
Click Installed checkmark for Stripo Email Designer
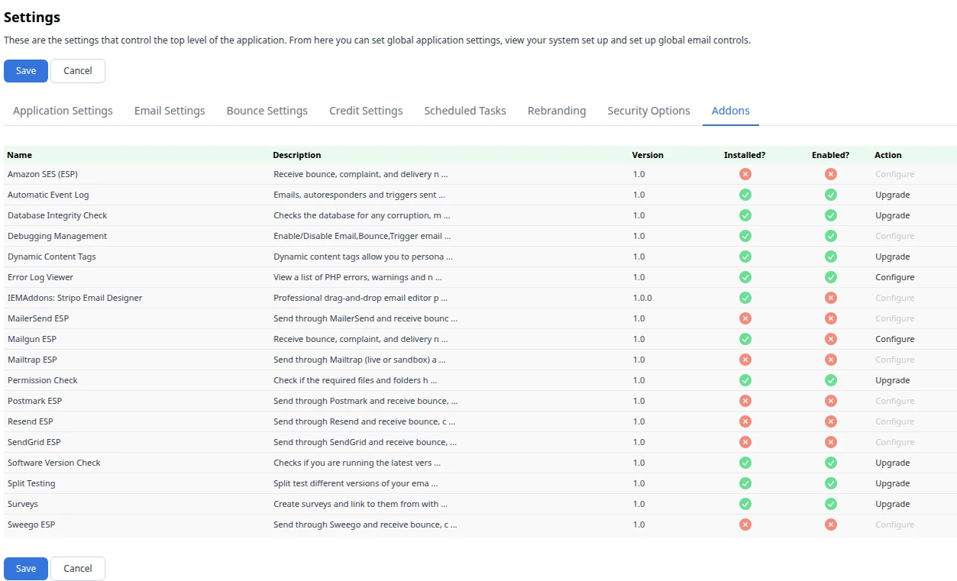[745, 298]
